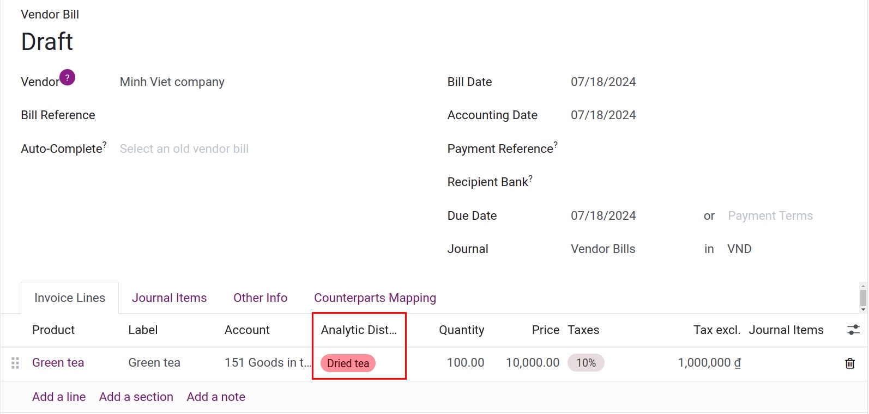The width and height of the screenshot is (869, 414).
Task: Select an old vendor bill in Auto-Complete
Action: coord(184,149)
